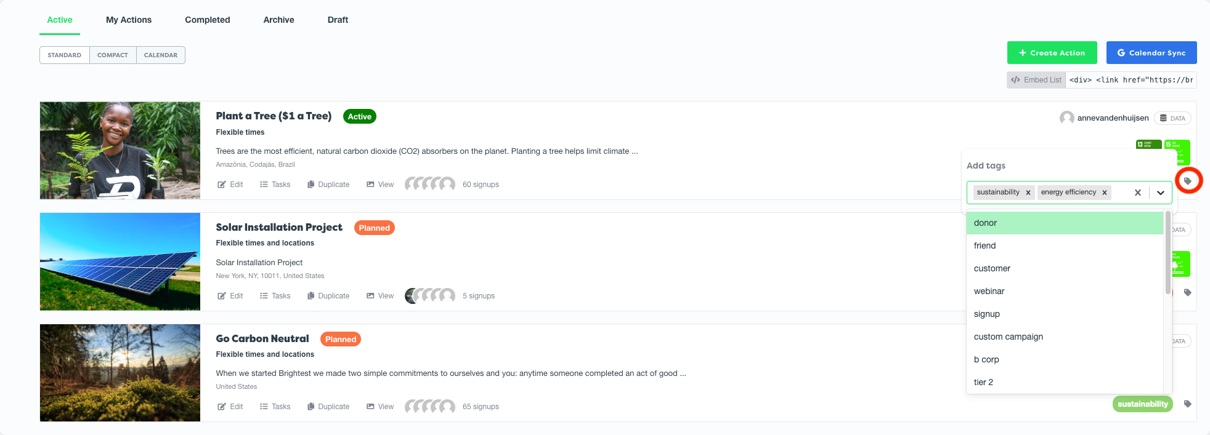
Task: Click the tag icon on Solar Installation Project
Action: coord(1188,292)
